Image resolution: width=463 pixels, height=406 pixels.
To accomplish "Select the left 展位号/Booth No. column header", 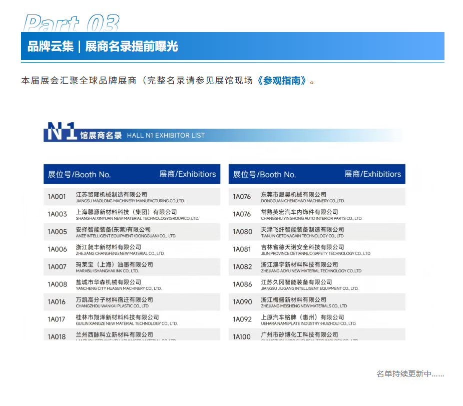I will pos(80,174).
